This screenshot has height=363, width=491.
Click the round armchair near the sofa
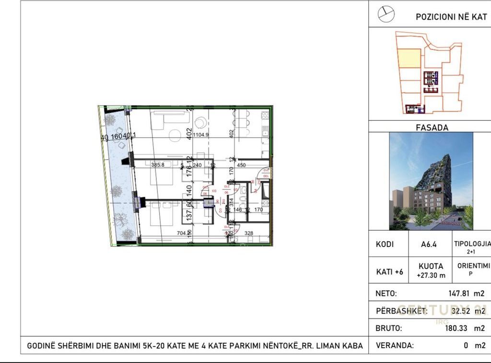click(200, 122)
